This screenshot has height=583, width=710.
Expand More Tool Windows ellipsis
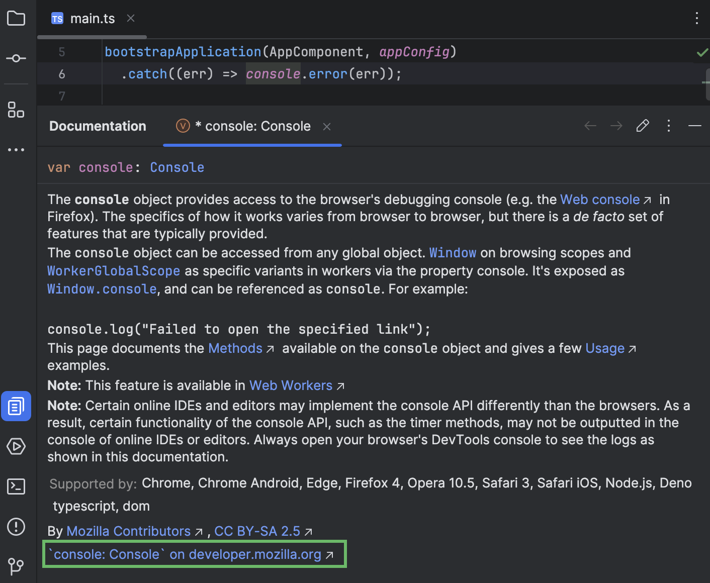click(x=16, y=149)
